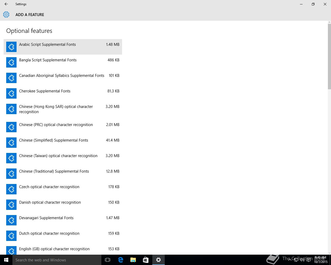The height and width of the screenshot is (265, 331).
Task: Click the taskbar clock showing 10/7/2015
Action: (320, 260)
